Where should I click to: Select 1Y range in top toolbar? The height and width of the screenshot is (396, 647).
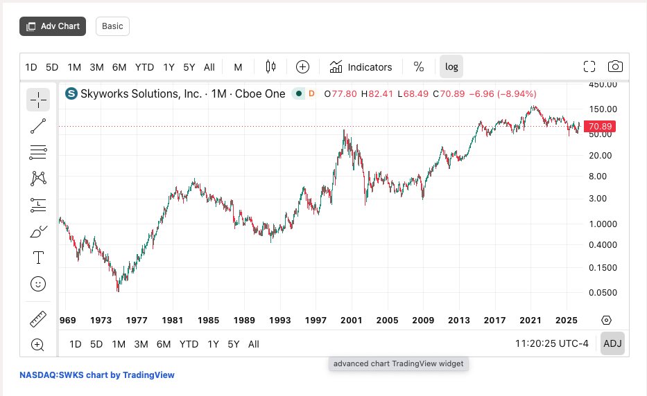point(169,67)
